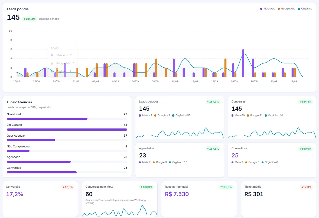Open the Leads gerados card title
The height and width of the screenshot is (218, 319).
point(148,102)
